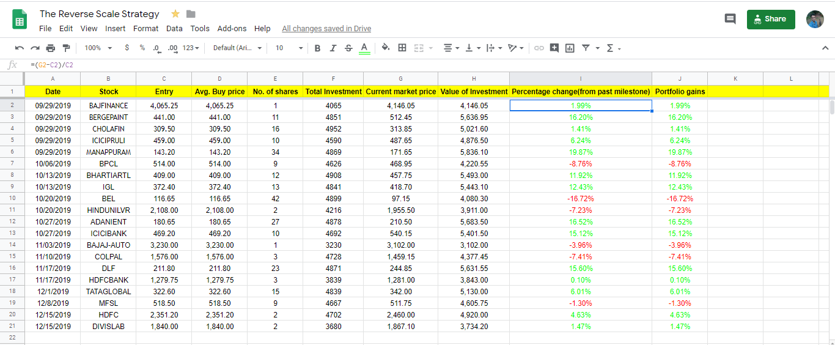Screen dimensions: 835x345
Task: Select column I header
Action: (x=581, y=78)
